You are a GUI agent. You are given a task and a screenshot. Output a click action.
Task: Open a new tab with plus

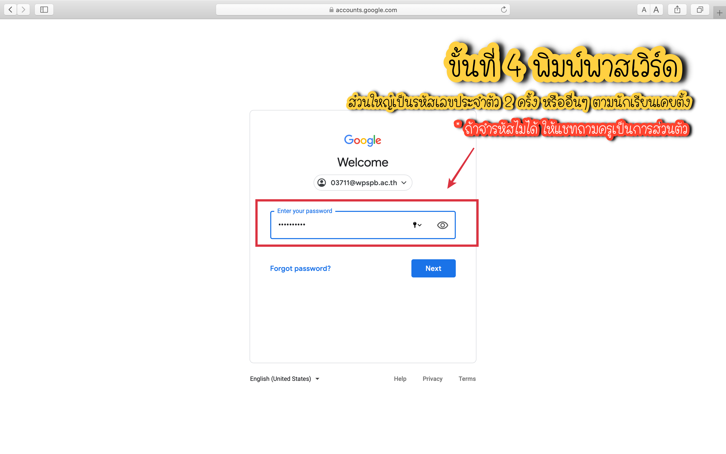point(719,13)
